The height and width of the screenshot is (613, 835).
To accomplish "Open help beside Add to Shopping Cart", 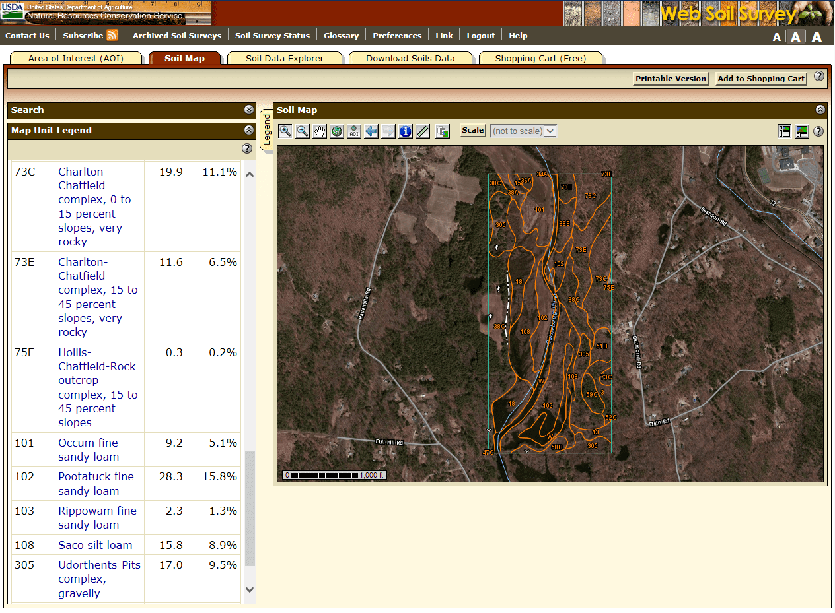I will [819, 76].
